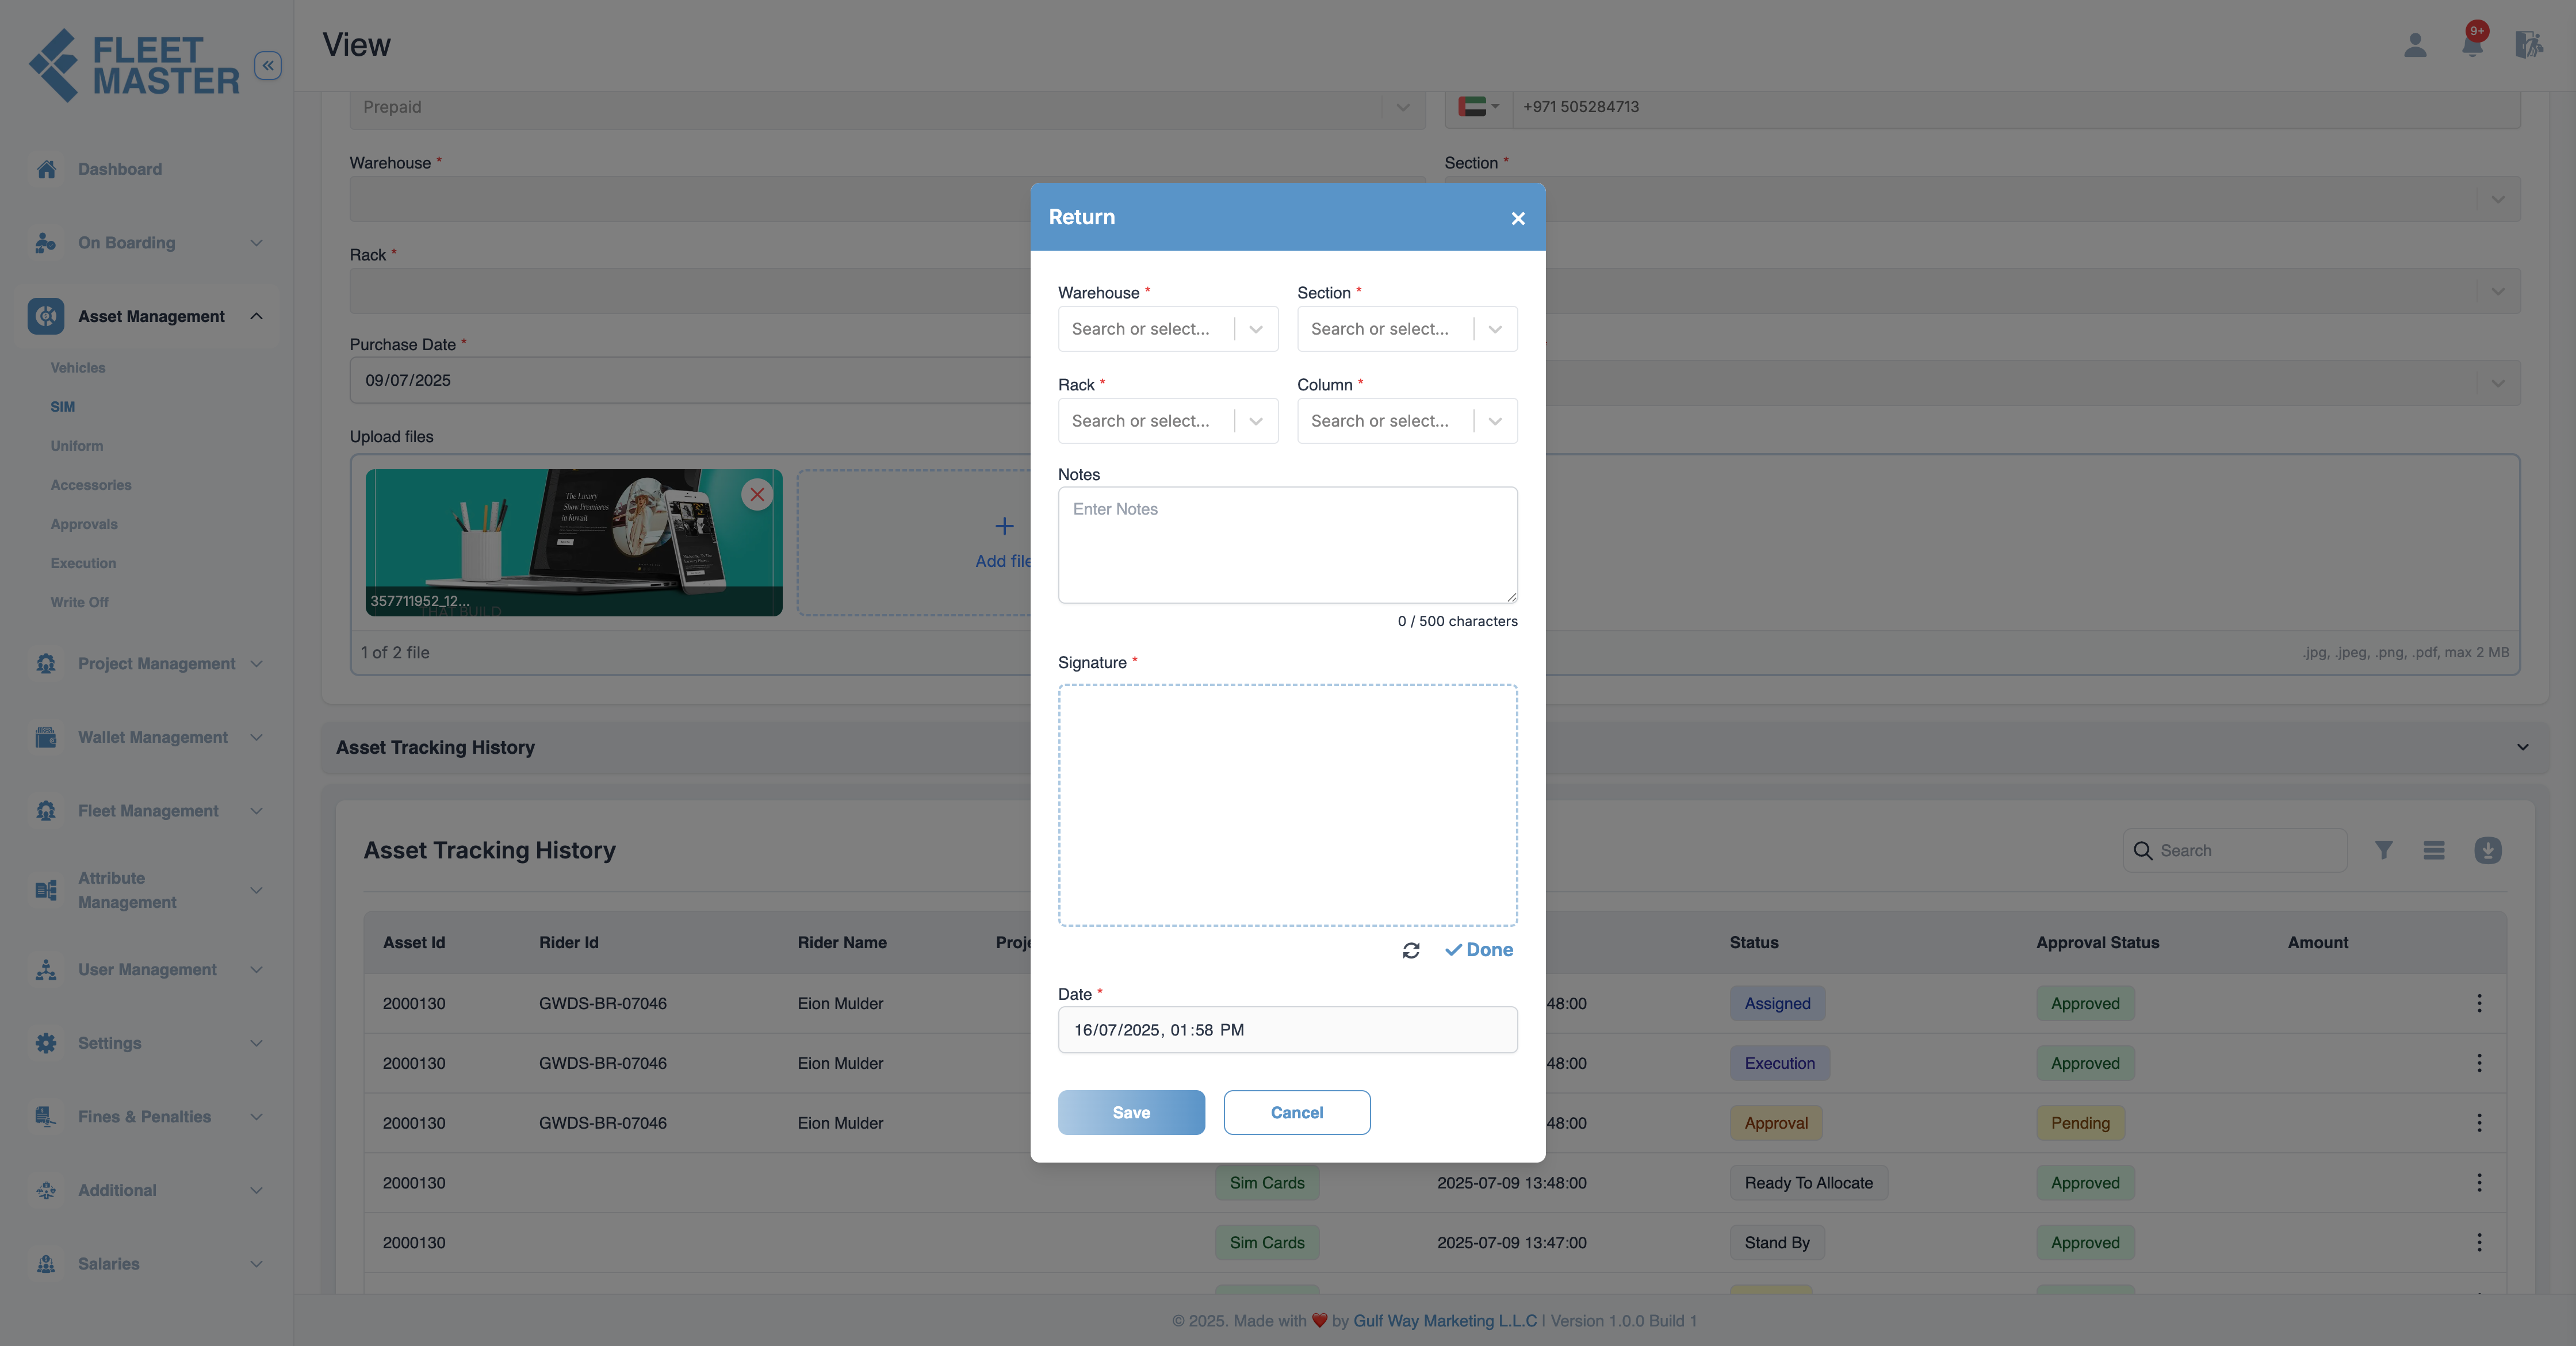This screenshot has height=1346, width=2576.
Task: Expand the Salaries menu chevron
Action: (256, 1264)
